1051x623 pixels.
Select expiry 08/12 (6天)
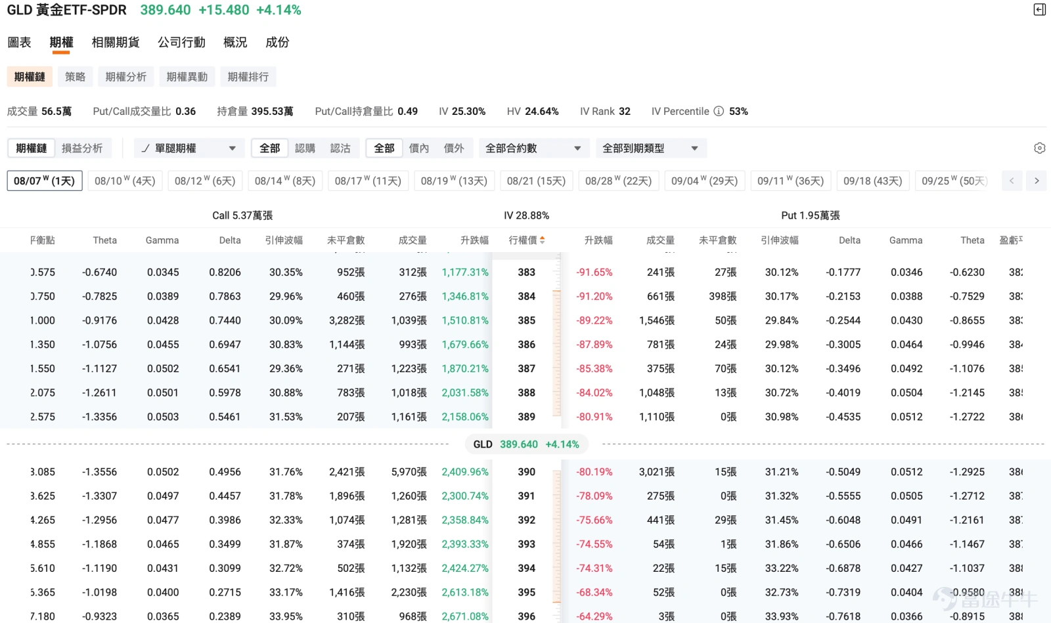tap(205, 181)
